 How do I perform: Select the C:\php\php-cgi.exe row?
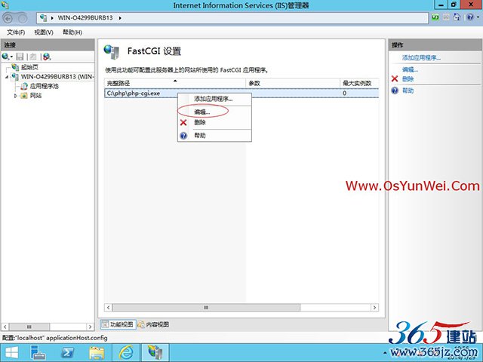[x=241, y=93]
